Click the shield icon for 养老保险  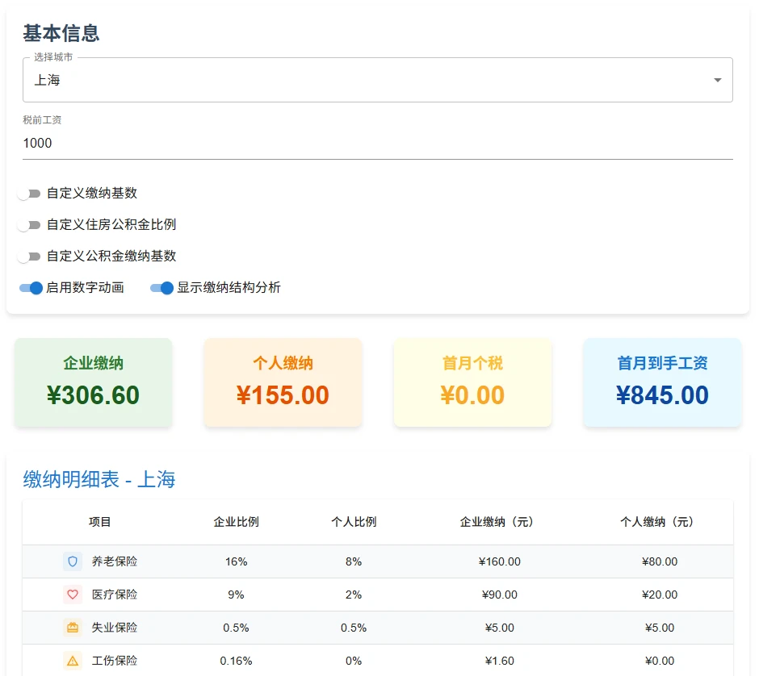click(x=73, y=561)
